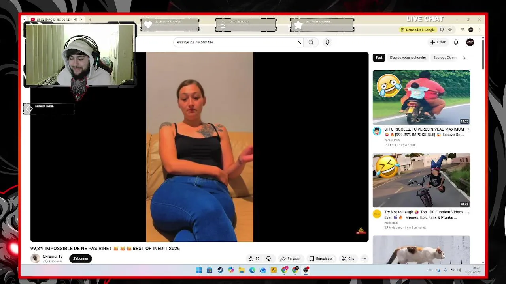Open Ckrémgl Tv channel avatar
506x284 pixels.
(35, 258)
